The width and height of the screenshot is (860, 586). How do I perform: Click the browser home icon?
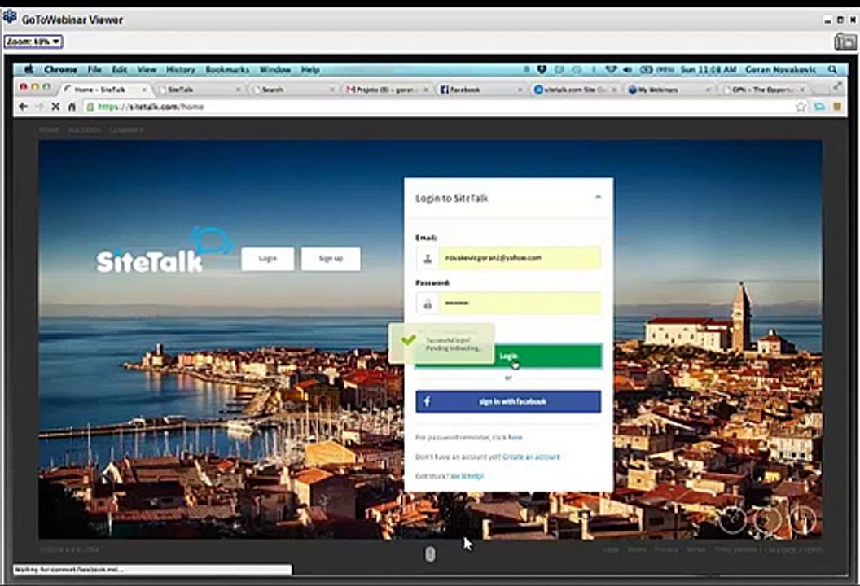click(x=72, y=107)
